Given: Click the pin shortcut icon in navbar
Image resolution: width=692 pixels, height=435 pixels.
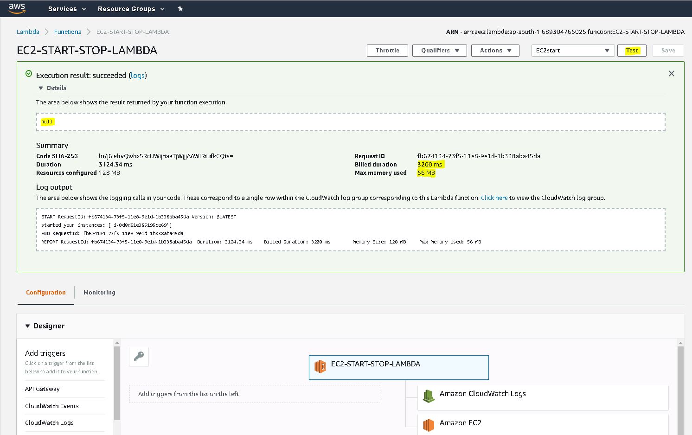Looking at the screenshot, I should (x=180, y=9).
